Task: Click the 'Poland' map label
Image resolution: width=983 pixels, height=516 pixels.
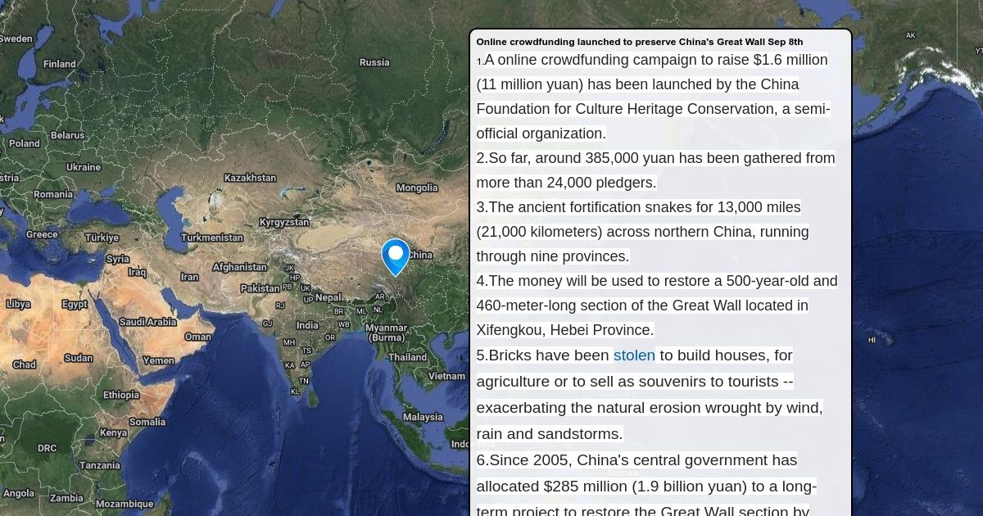Action: pyautogui.click(x=24, y=143)
